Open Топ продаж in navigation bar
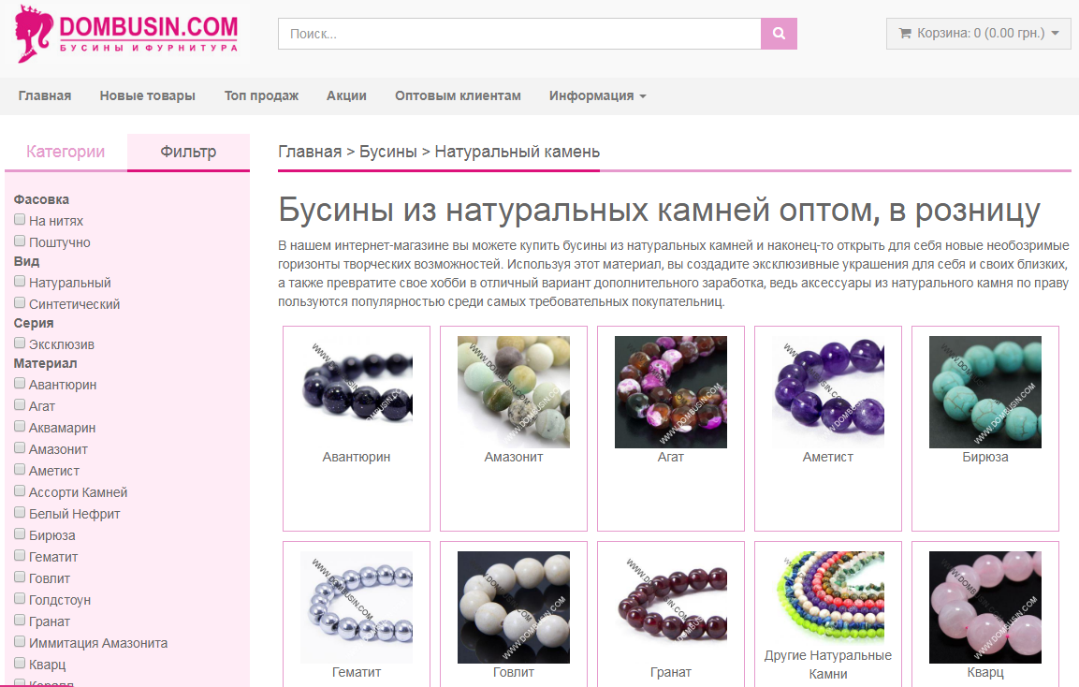1079x687 pixels. click(x=261, y=95)
